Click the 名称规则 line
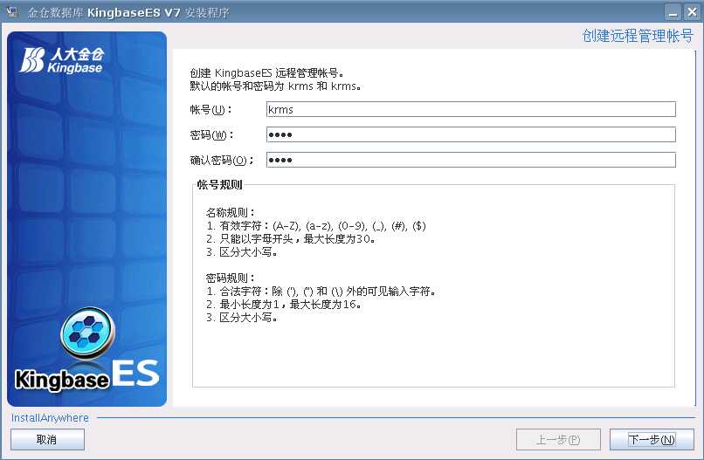Viewport: 704px width, 460px height. click(231, 212)
